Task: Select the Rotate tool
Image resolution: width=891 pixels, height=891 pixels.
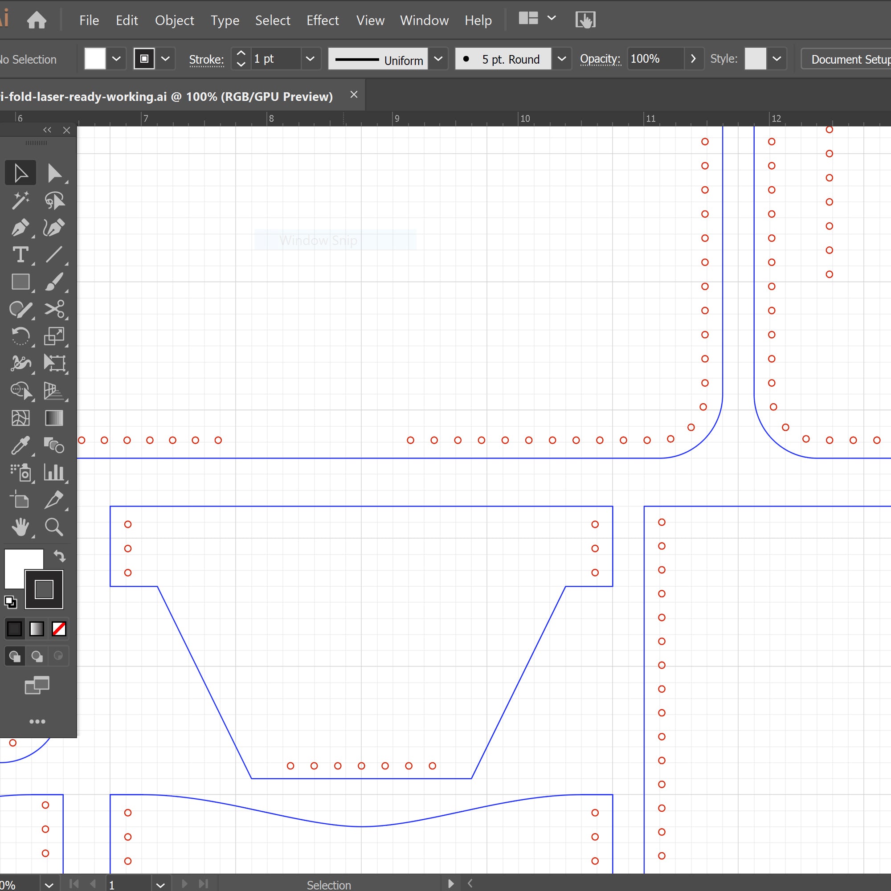Action: (x=20, y=336)
